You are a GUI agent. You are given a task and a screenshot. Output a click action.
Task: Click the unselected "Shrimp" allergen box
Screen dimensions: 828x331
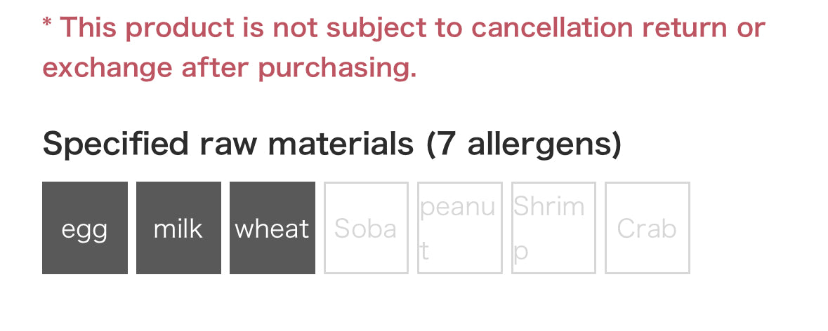[553, 228]
